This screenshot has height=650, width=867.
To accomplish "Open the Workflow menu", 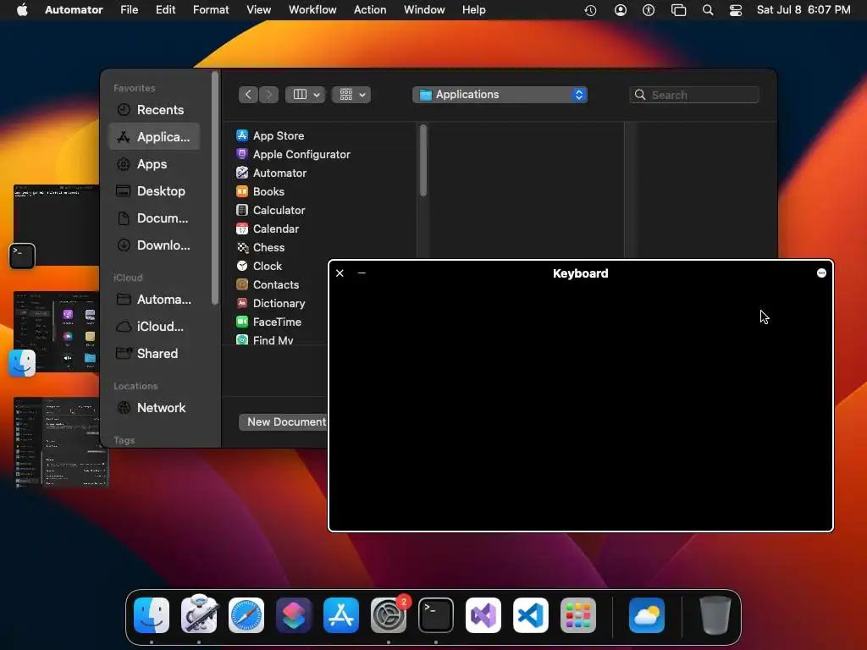I will (x=312, y=10).
